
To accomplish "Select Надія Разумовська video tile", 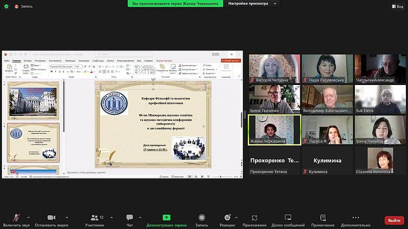I will click(327, 69).
